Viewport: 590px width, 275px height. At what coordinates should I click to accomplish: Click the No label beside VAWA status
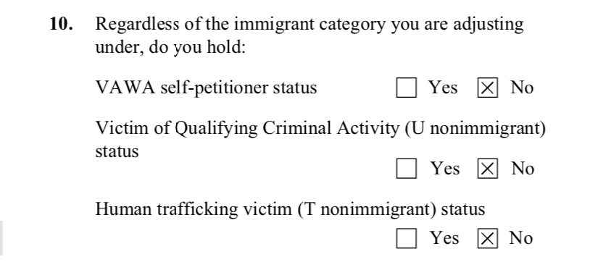pyautogui.click(x=522, y=88)
